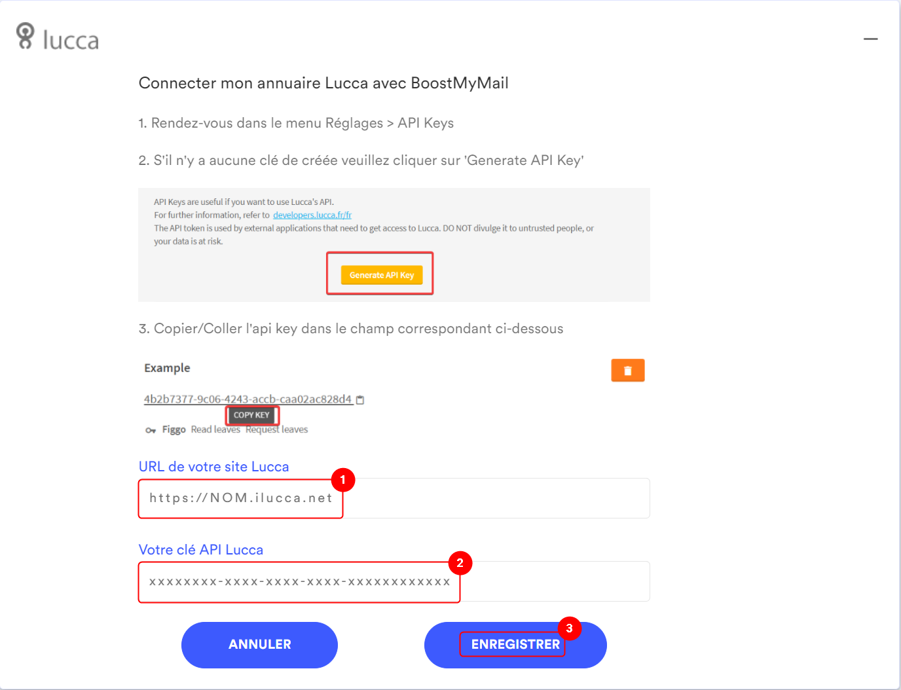The width and height of the screenshot is (901, 690).
Task: Click the clipboard copy icon beside the key
Action: [360, 399]
